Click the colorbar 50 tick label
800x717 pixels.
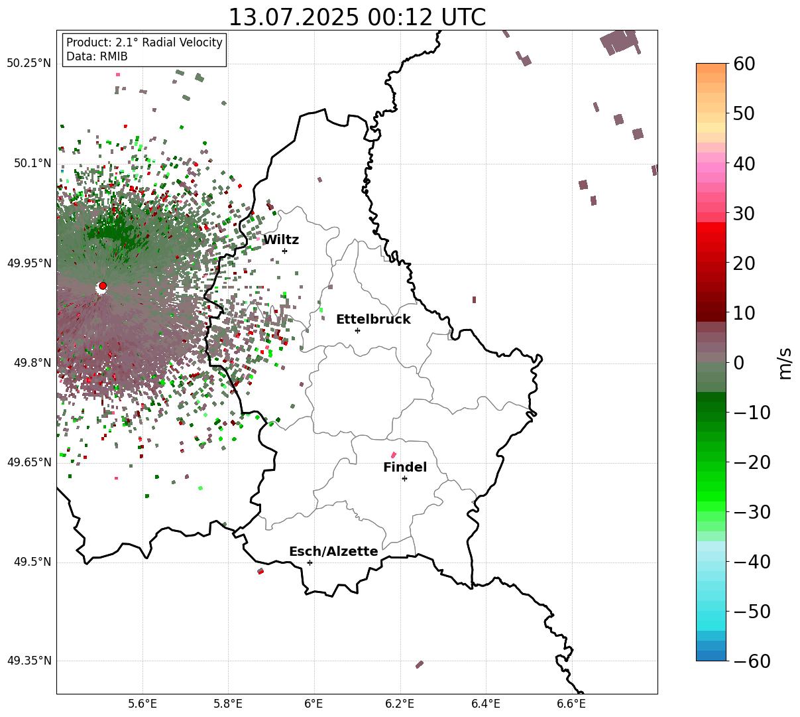pos(744,113)
